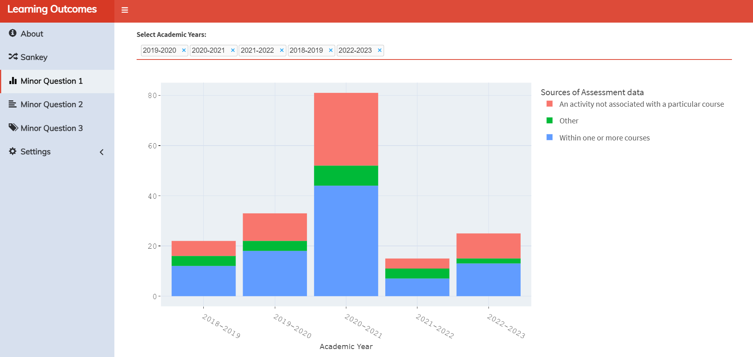This screenshot has height=357, width=753.
Task: Toggle 'Other' series in chart legend
Action: [568, 121]
